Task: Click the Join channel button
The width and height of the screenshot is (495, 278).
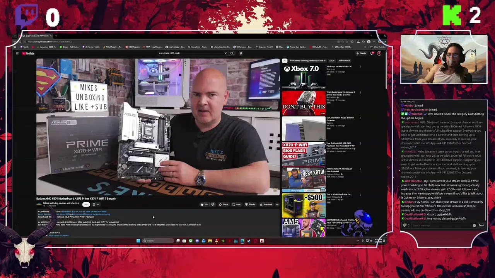Action: coord(86,204)
